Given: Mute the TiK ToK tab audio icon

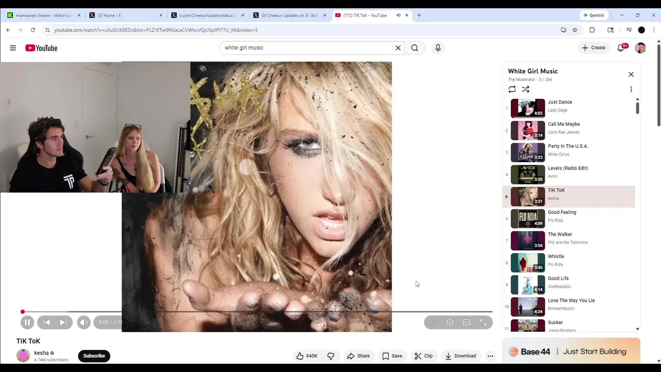Looking at the screenshot, I should 398,15.
